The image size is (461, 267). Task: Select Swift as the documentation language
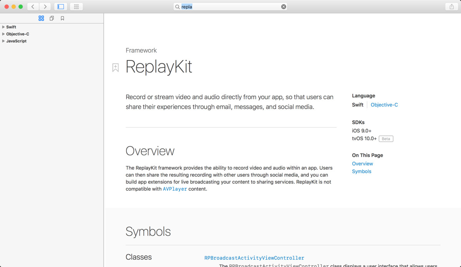[358, 105]
